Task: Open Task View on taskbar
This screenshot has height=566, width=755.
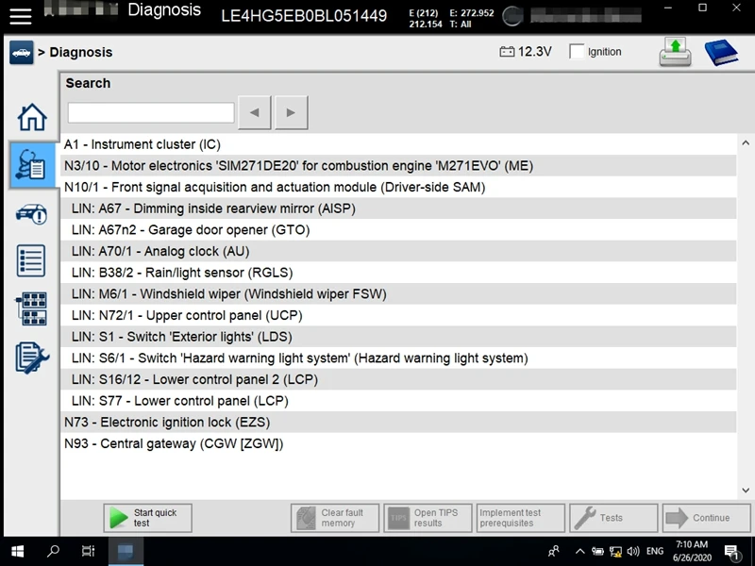Action: [89, 551]
